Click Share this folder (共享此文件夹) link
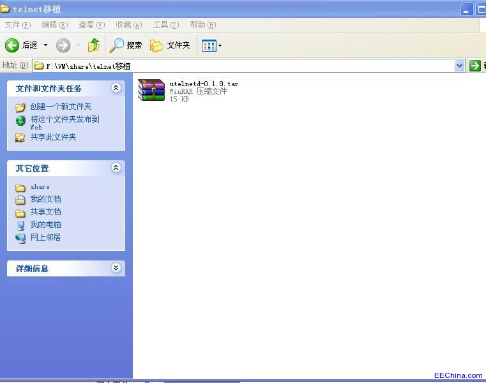This screenshot has width=486, height=383. (53, 137)
